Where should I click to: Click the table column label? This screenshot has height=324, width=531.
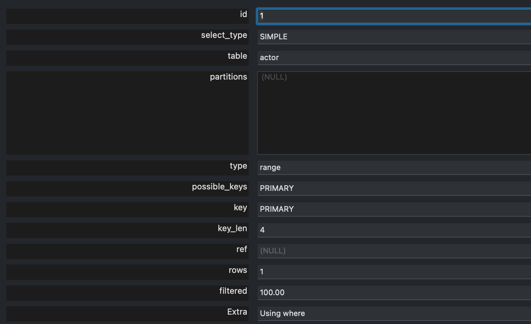click(237, 56)
